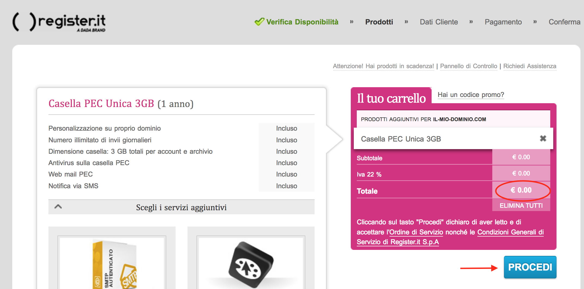This screenshot has width=584, height=289.
Task: Open the Ordine di Servizio link
Action: [x=416, y=232]
